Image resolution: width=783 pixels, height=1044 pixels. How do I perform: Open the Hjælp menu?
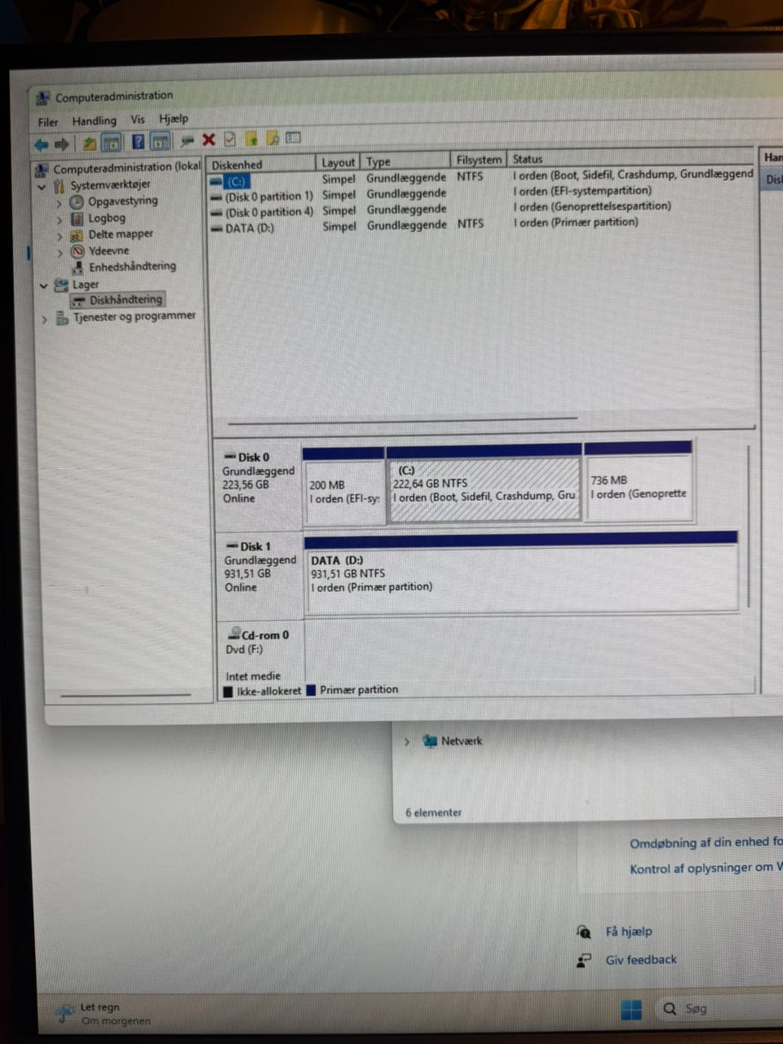pos(174,118)
